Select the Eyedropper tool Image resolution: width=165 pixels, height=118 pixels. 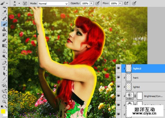click(4, 12)
